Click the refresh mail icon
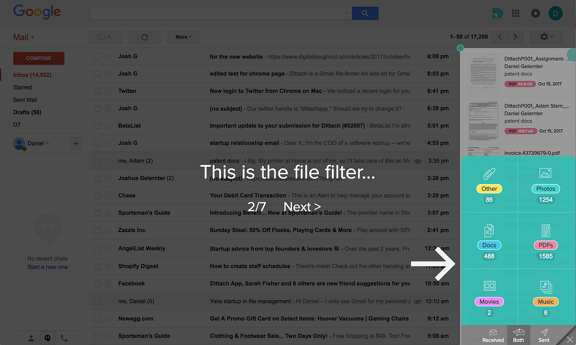The width and height of the screenshot is (576, 345). coord(144,37)
